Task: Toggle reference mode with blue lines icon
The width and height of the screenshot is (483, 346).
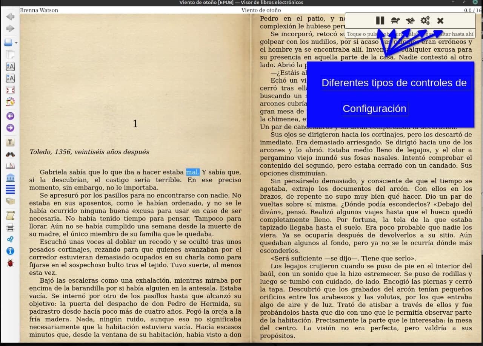Action: 10,189
